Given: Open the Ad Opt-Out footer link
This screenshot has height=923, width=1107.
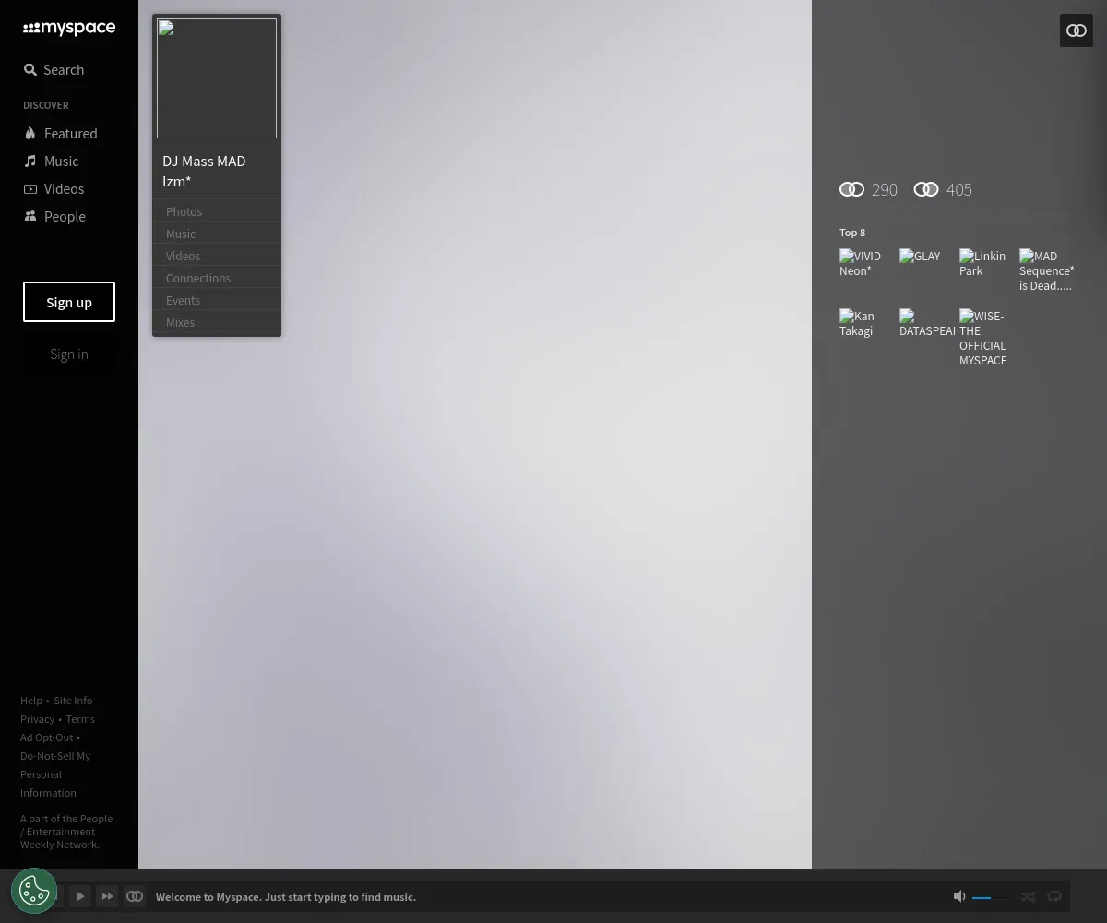Looking at the screenshot, I should [46, 737].
